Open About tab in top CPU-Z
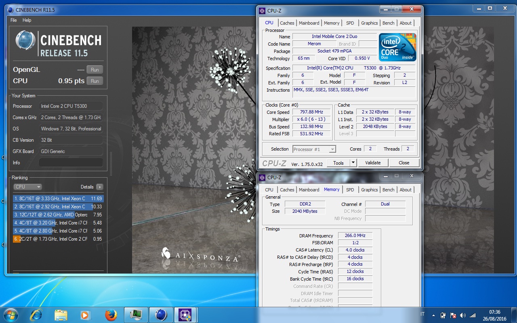The width and height of the screenshot is (517, 323). click(406, 23)
